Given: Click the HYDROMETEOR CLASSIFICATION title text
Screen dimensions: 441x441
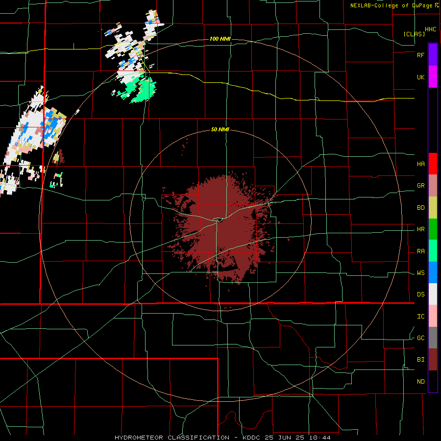Looking at the screenshot, I should point(171,438).
